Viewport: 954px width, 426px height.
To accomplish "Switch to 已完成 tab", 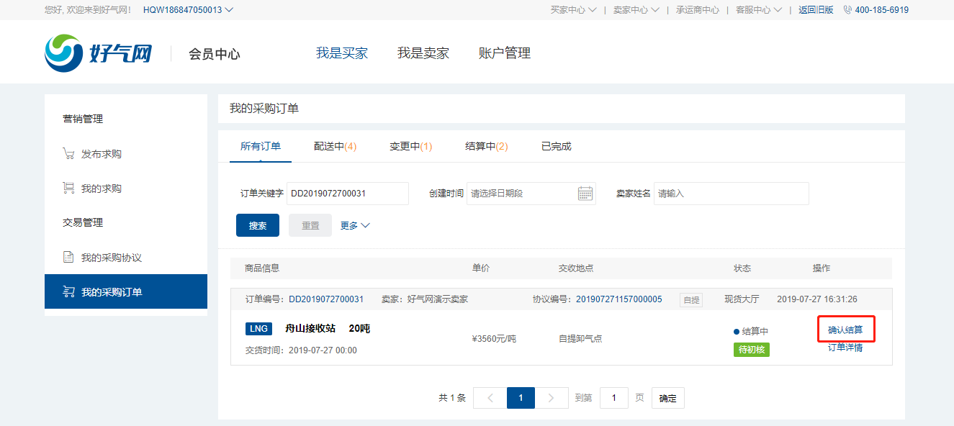I will click(556, 146).
